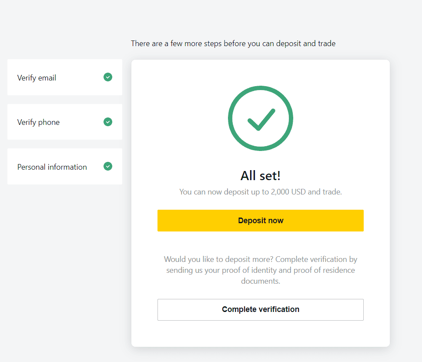Click the 'Would you like to deposit more?' paragraph

coord(261,270)
